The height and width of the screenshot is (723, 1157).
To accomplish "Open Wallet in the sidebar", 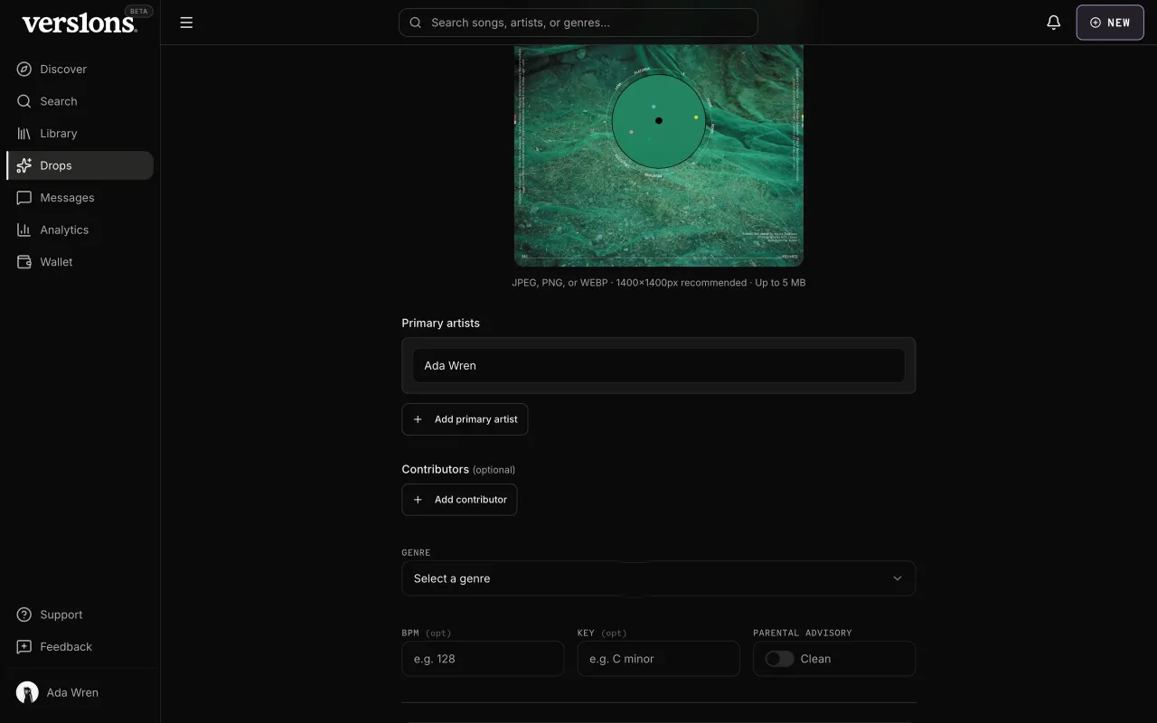I will pyautogui.click(x=80, y=262).
